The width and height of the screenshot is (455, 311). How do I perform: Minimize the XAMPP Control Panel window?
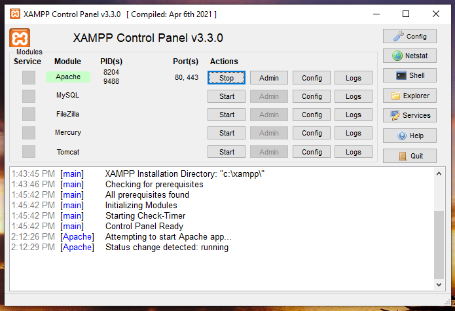(x=376, y=14)
